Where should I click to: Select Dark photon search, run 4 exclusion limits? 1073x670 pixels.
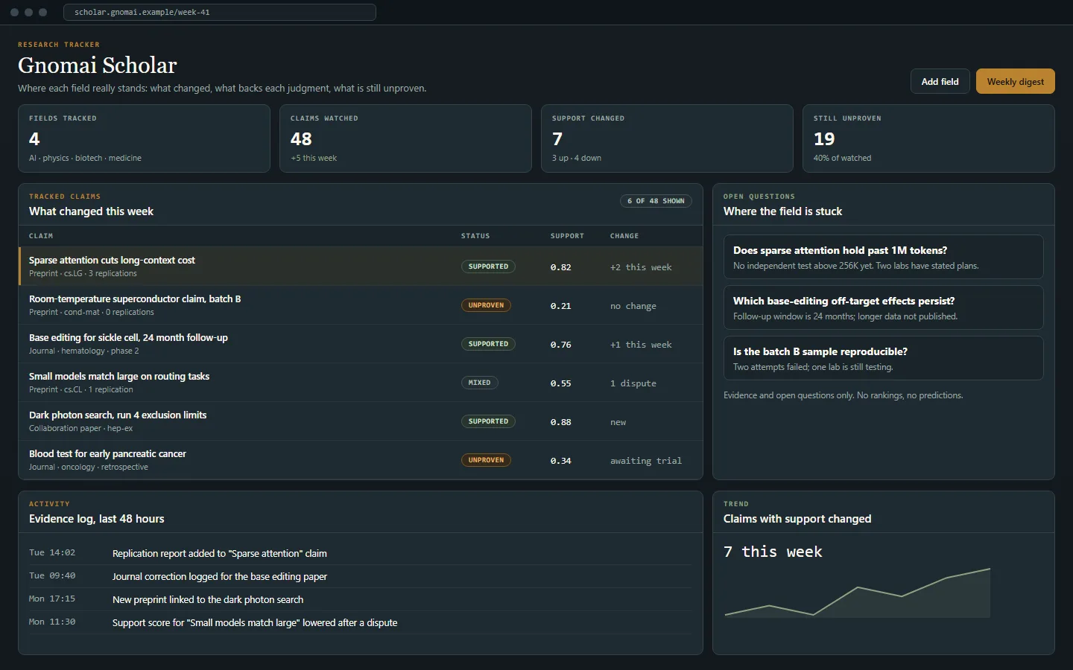361,421
